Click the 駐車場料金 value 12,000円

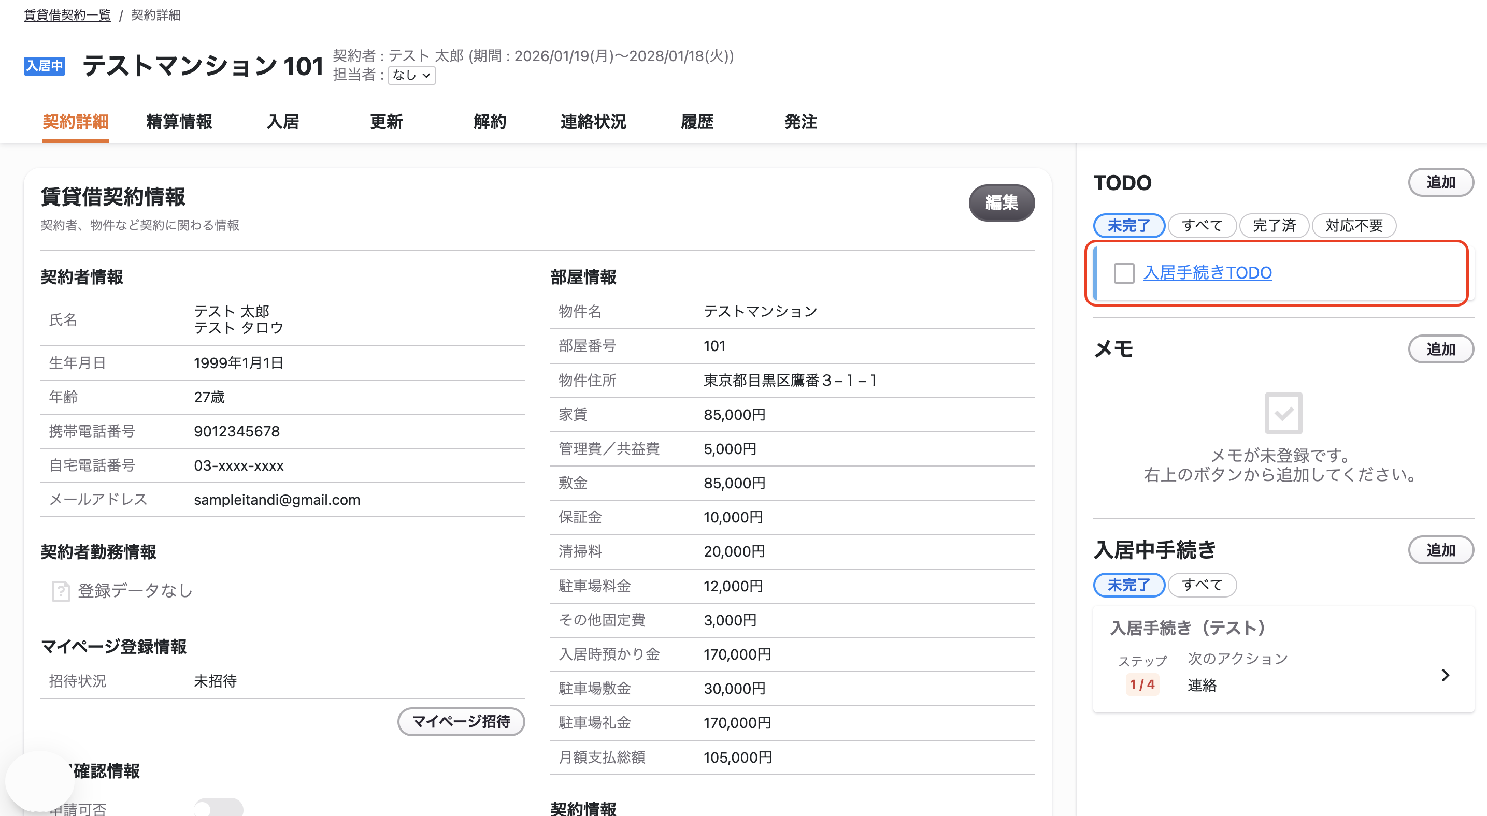point(733,586)
